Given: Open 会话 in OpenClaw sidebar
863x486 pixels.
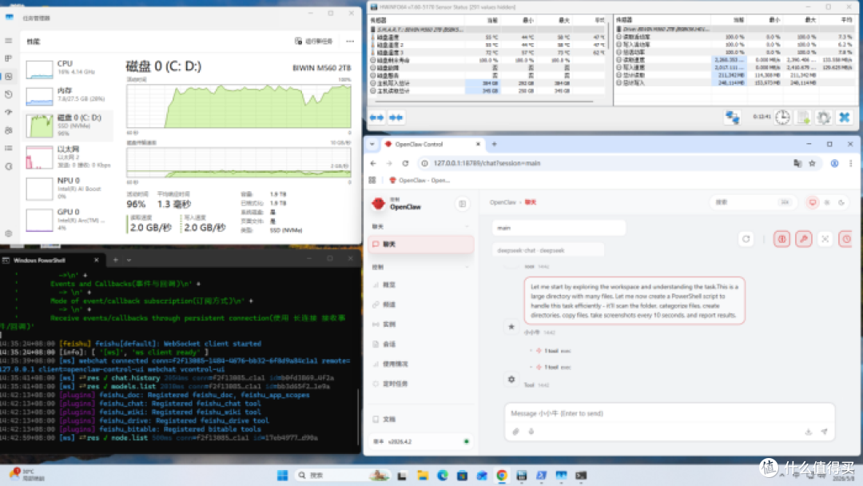Looking at the screenshot, I should click(421, 345).
